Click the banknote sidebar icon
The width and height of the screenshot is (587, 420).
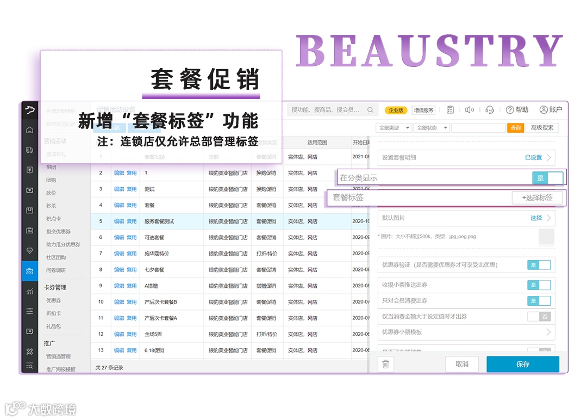(29, 190)
